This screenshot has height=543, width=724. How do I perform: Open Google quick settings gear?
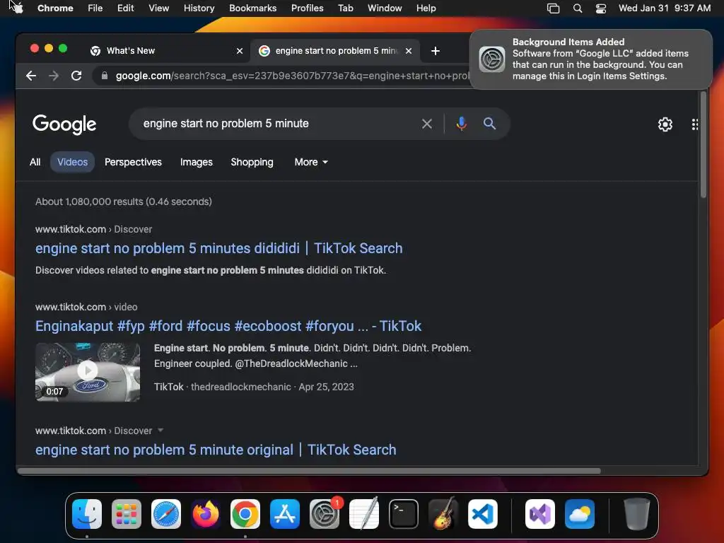(665, 124)
